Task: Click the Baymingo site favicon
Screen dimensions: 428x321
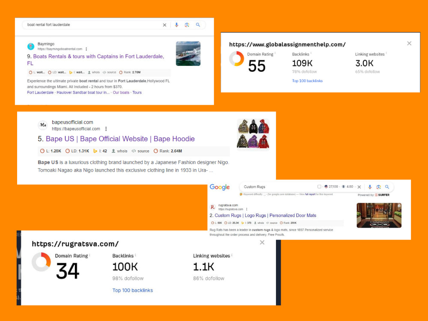Action: pyautogui.click(x=31, y=46)
